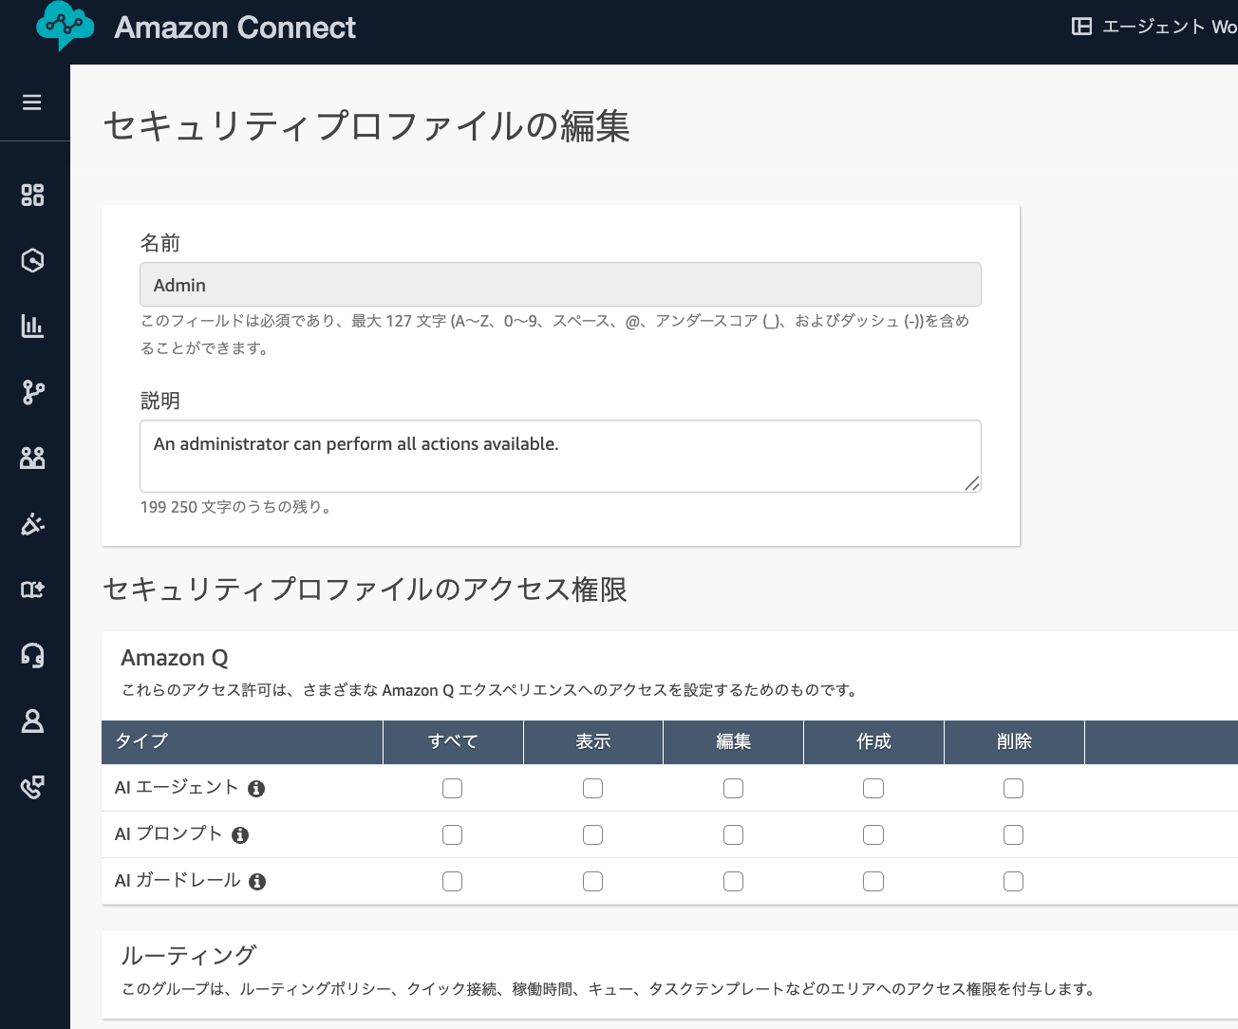
Task: Click the 表示 column header
Action: 593,742
